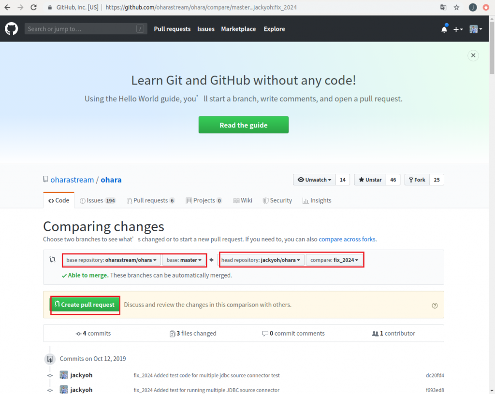The image size is (495, 394).
Task: Open commit hash f693ed8
Action: point(435,390)
